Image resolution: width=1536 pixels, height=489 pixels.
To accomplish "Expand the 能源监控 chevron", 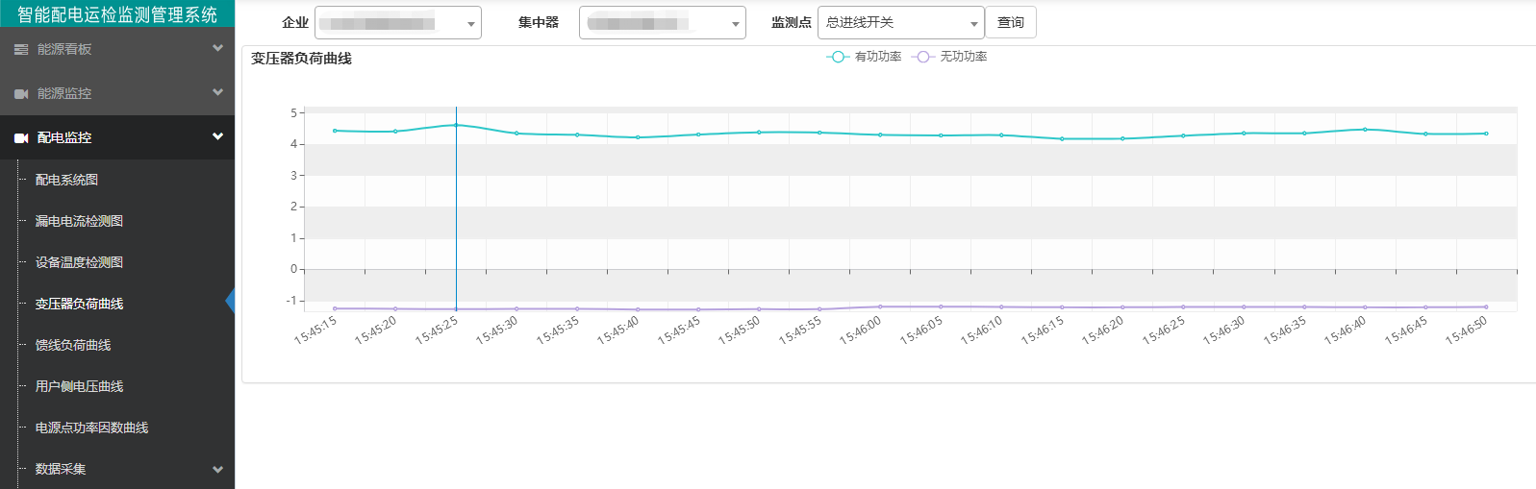I will pos(217,92).
